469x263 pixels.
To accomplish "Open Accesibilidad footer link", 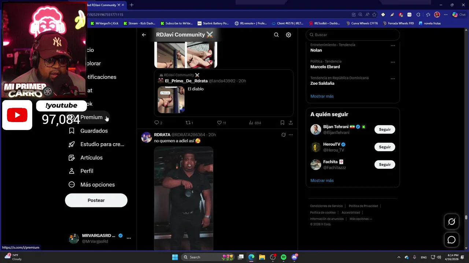I will tap(351, 213).
